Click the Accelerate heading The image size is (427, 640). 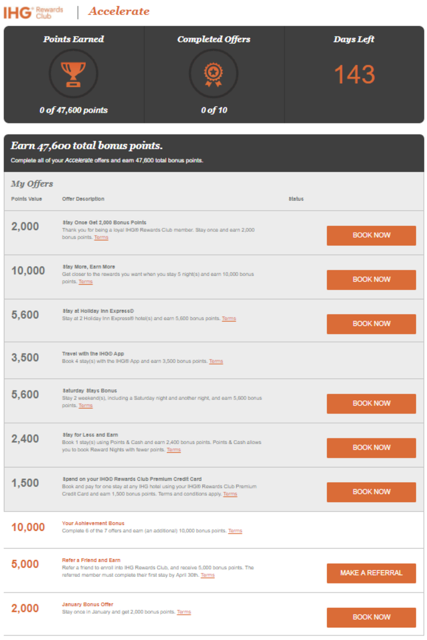pos(119,11)
